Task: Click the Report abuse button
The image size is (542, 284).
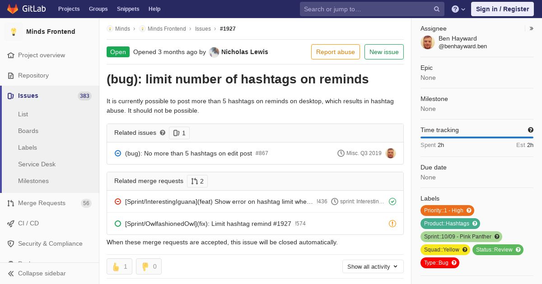Action: 335,52
